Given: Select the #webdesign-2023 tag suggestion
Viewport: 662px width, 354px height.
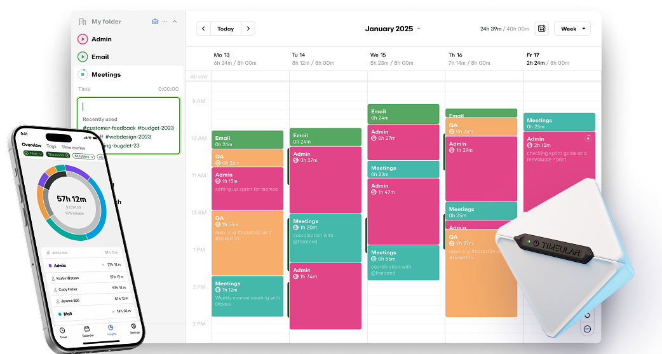Looking at the screenshot, I should [128, 137].
